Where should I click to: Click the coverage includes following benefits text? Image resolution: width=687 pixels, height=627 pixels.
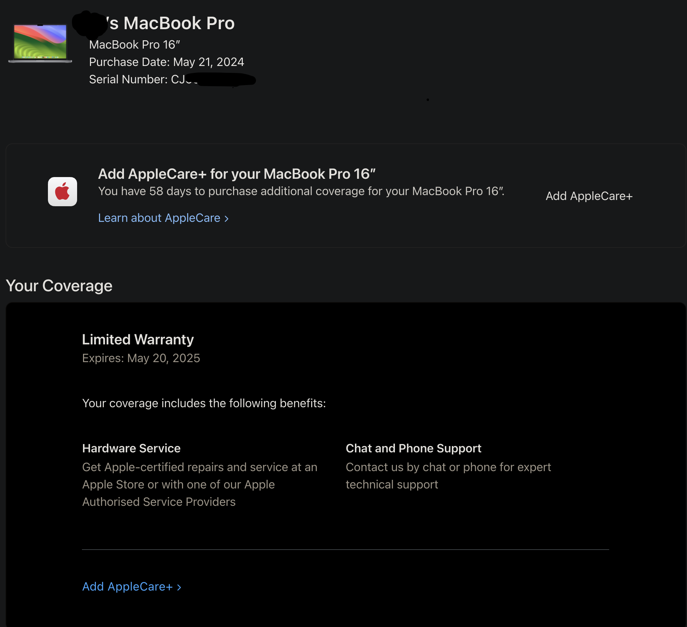(204, 403)
